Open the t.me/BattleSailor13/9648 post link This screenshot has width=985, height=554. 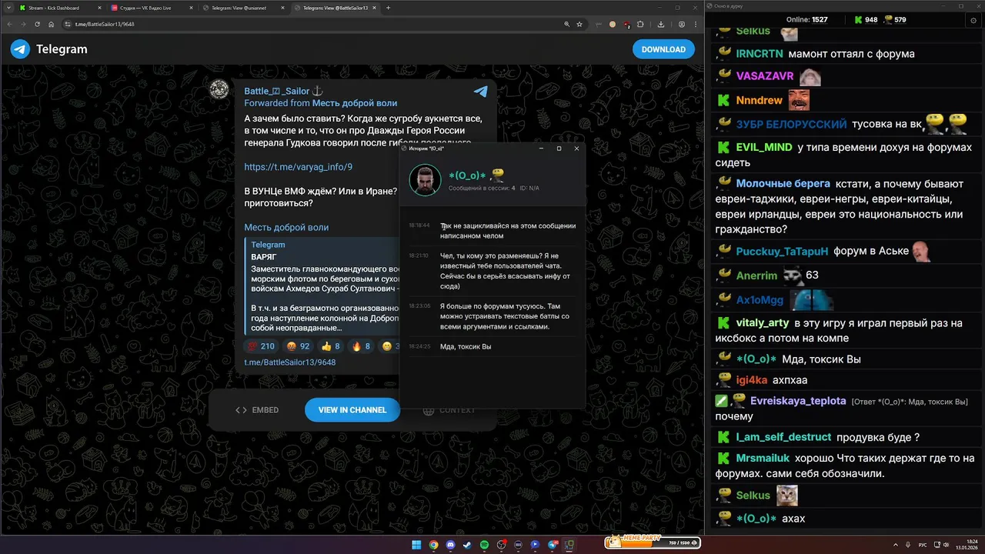point(290,362)
